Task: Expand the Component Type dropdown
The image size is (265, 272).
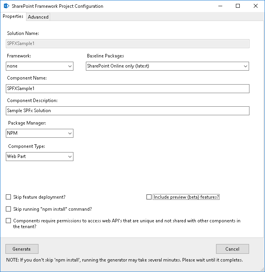Action: tap(40, 157)
